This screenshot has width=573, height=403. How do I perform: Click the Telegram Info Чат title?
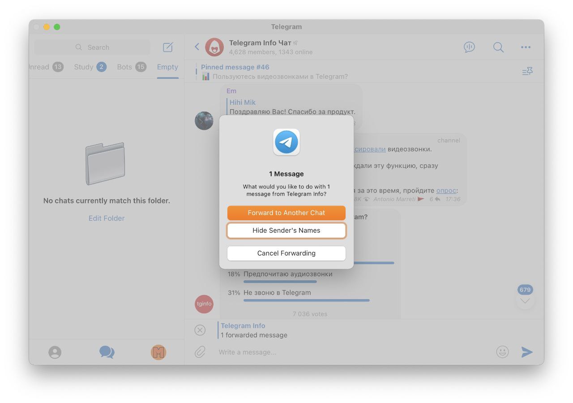[x=260, y=43]
